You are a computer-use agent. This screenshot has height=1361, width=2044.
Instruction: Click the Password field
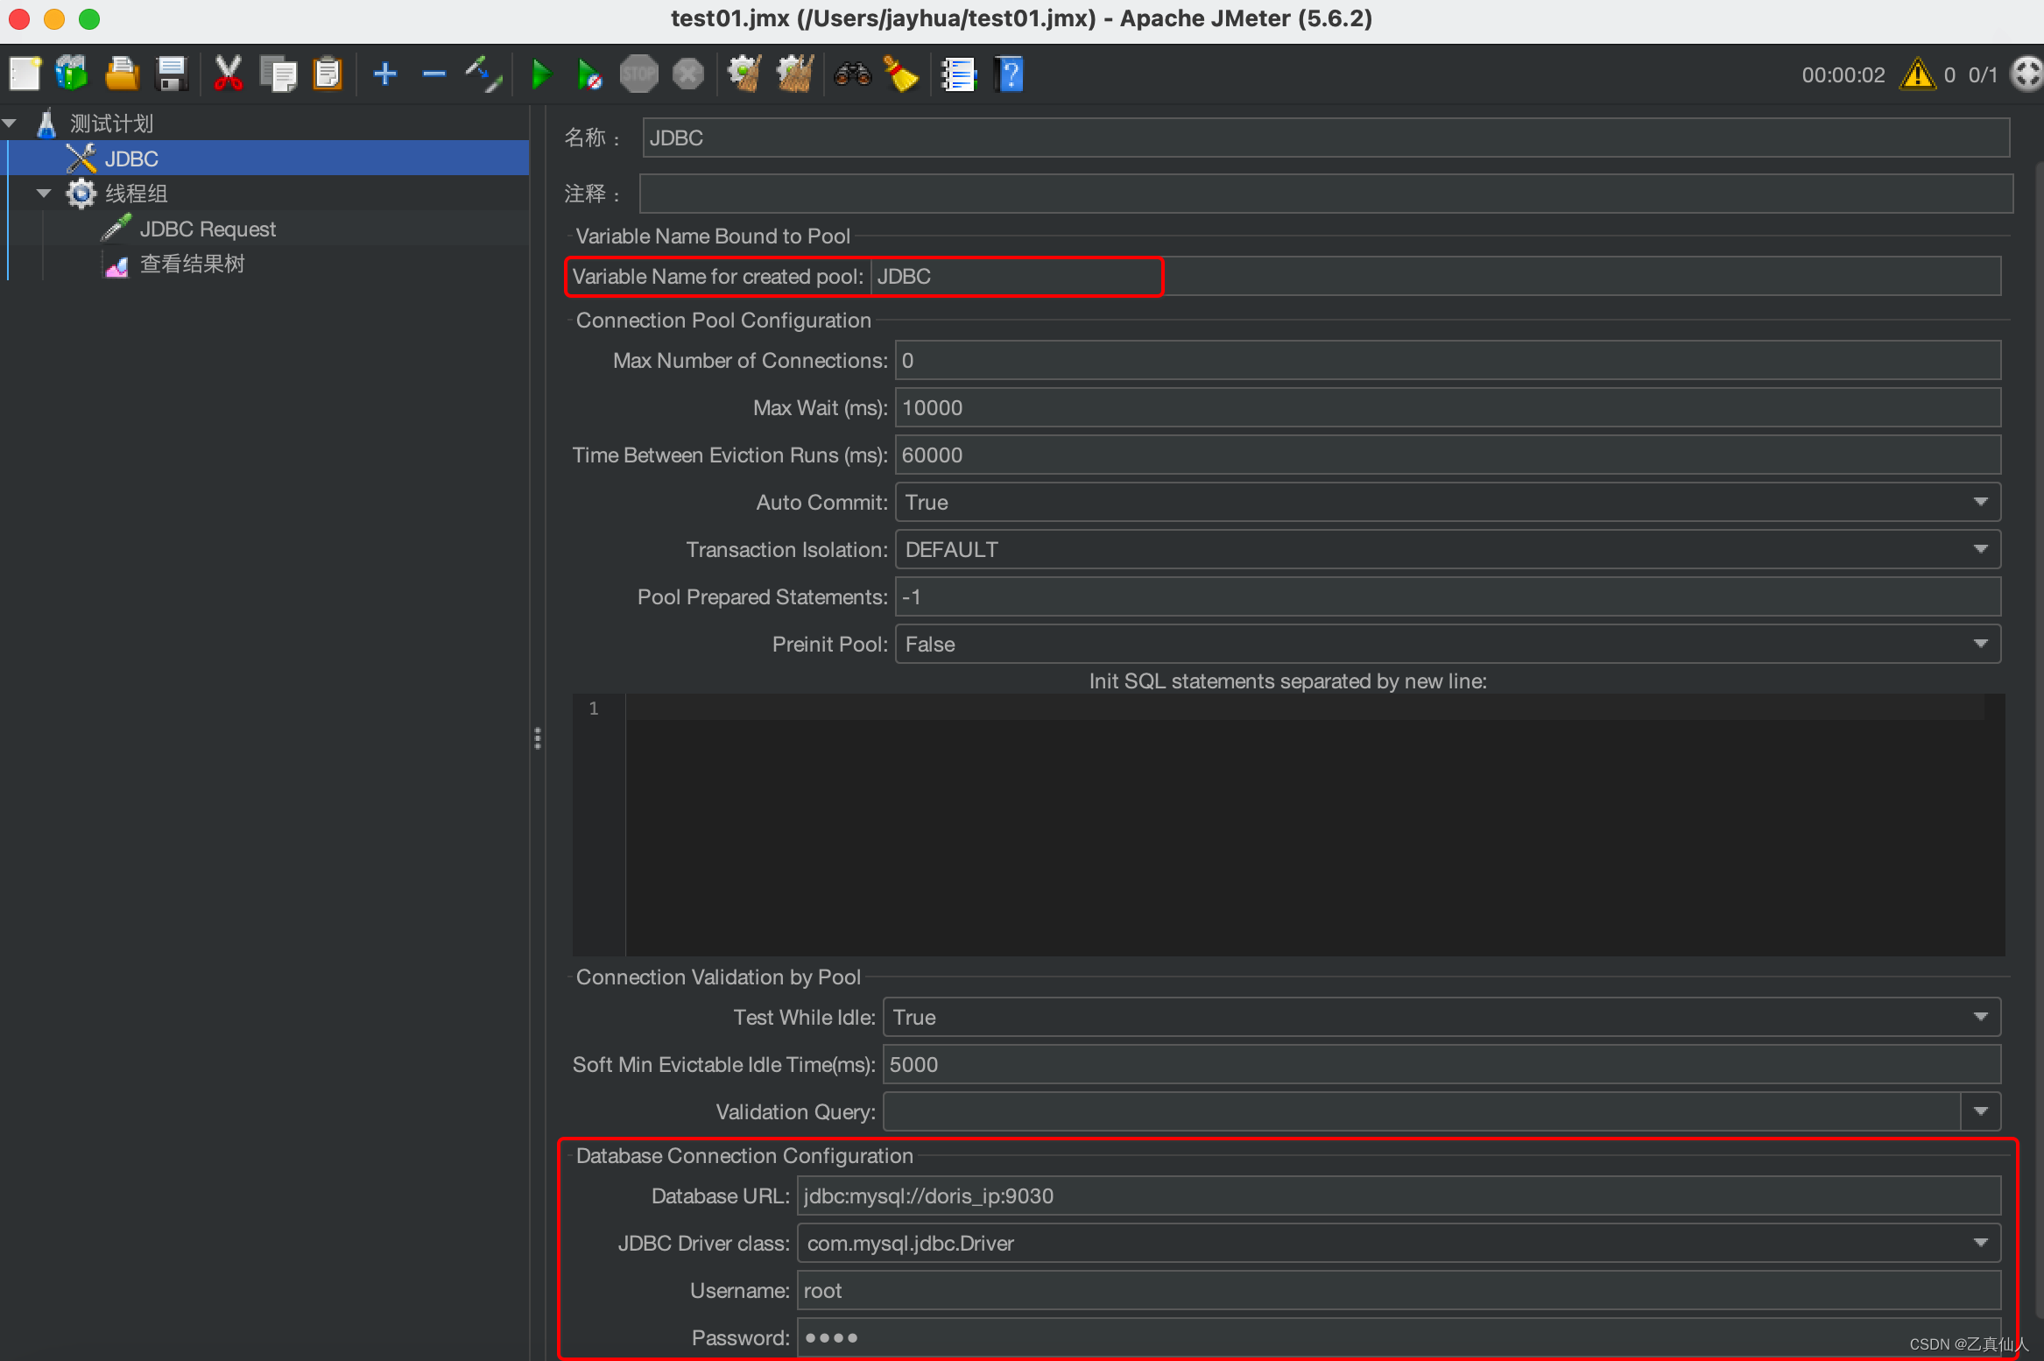1399,1337
